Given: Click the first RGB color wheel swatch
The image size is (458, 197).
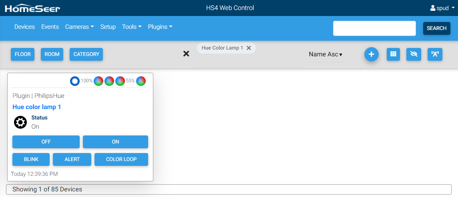Looking at the screenshot, I should [98, 81].
